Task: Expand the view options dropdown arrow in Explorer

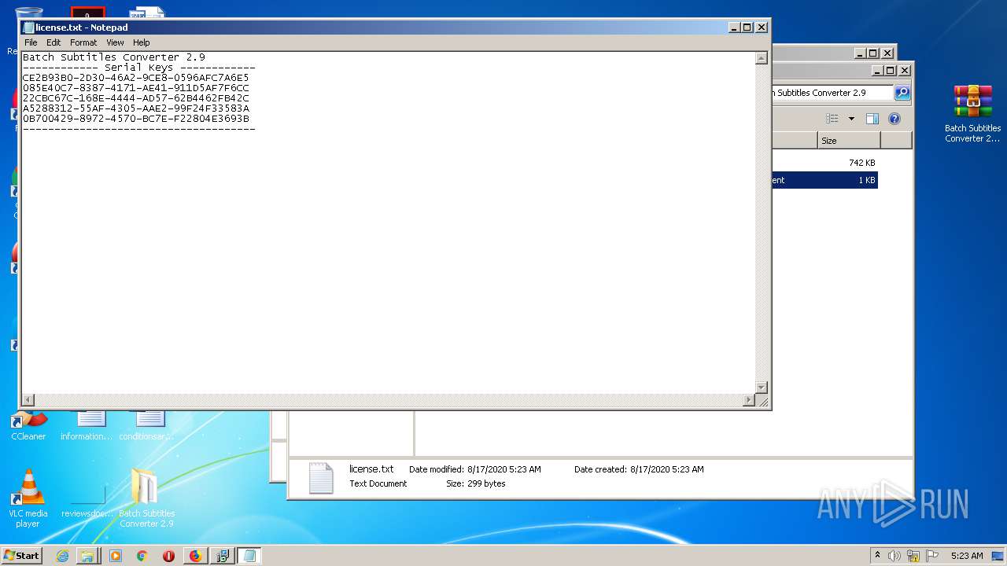Action: (851, 119)
